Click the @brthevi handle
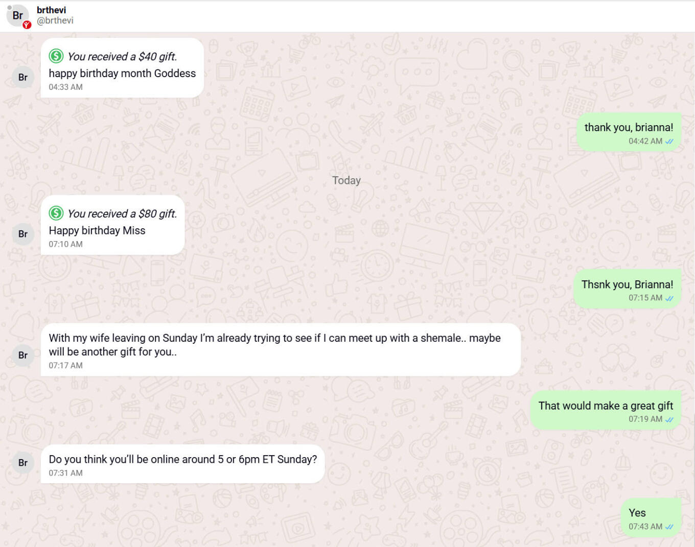Viewport: 695px width, 547px height. 55,20
